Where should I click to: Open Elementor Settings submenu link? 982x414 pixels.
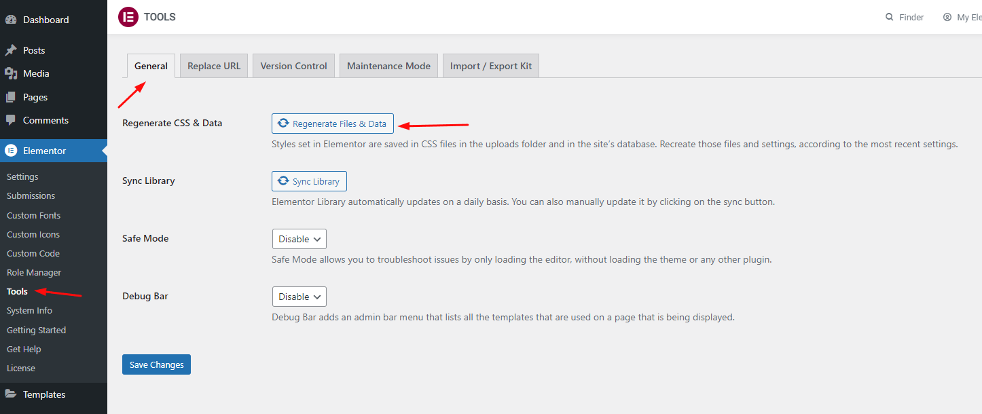22,176
